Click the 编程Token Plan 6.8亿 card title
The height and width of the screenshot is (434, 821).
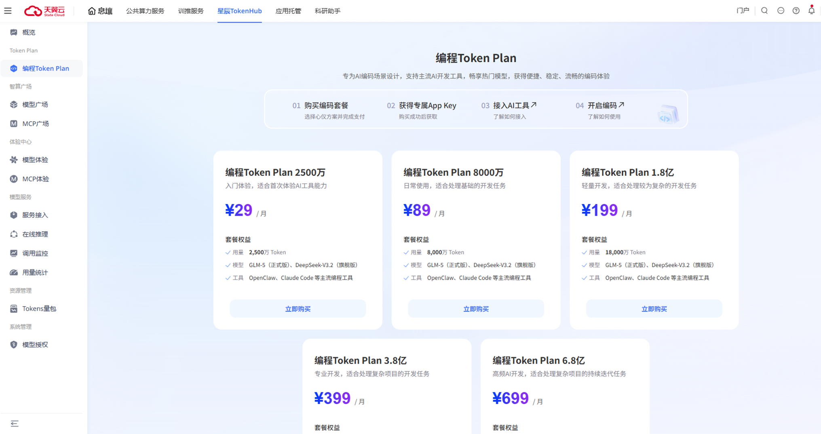pyautogui.click(x=538, y=360)
